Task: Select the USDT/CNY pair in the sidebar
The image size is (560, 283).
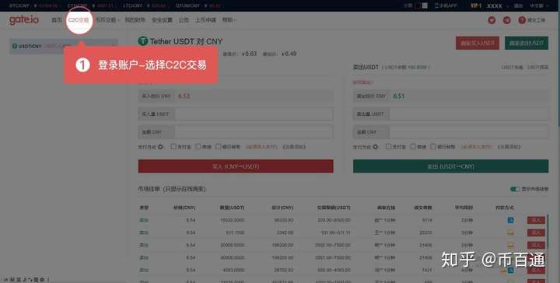Action: click(64, 47)
